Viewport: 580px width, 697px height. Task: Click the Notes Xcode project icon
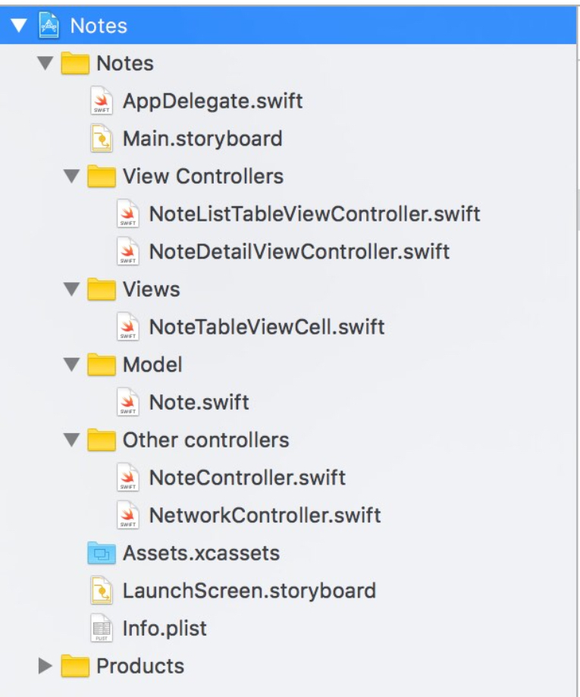[x=49, y=25]
